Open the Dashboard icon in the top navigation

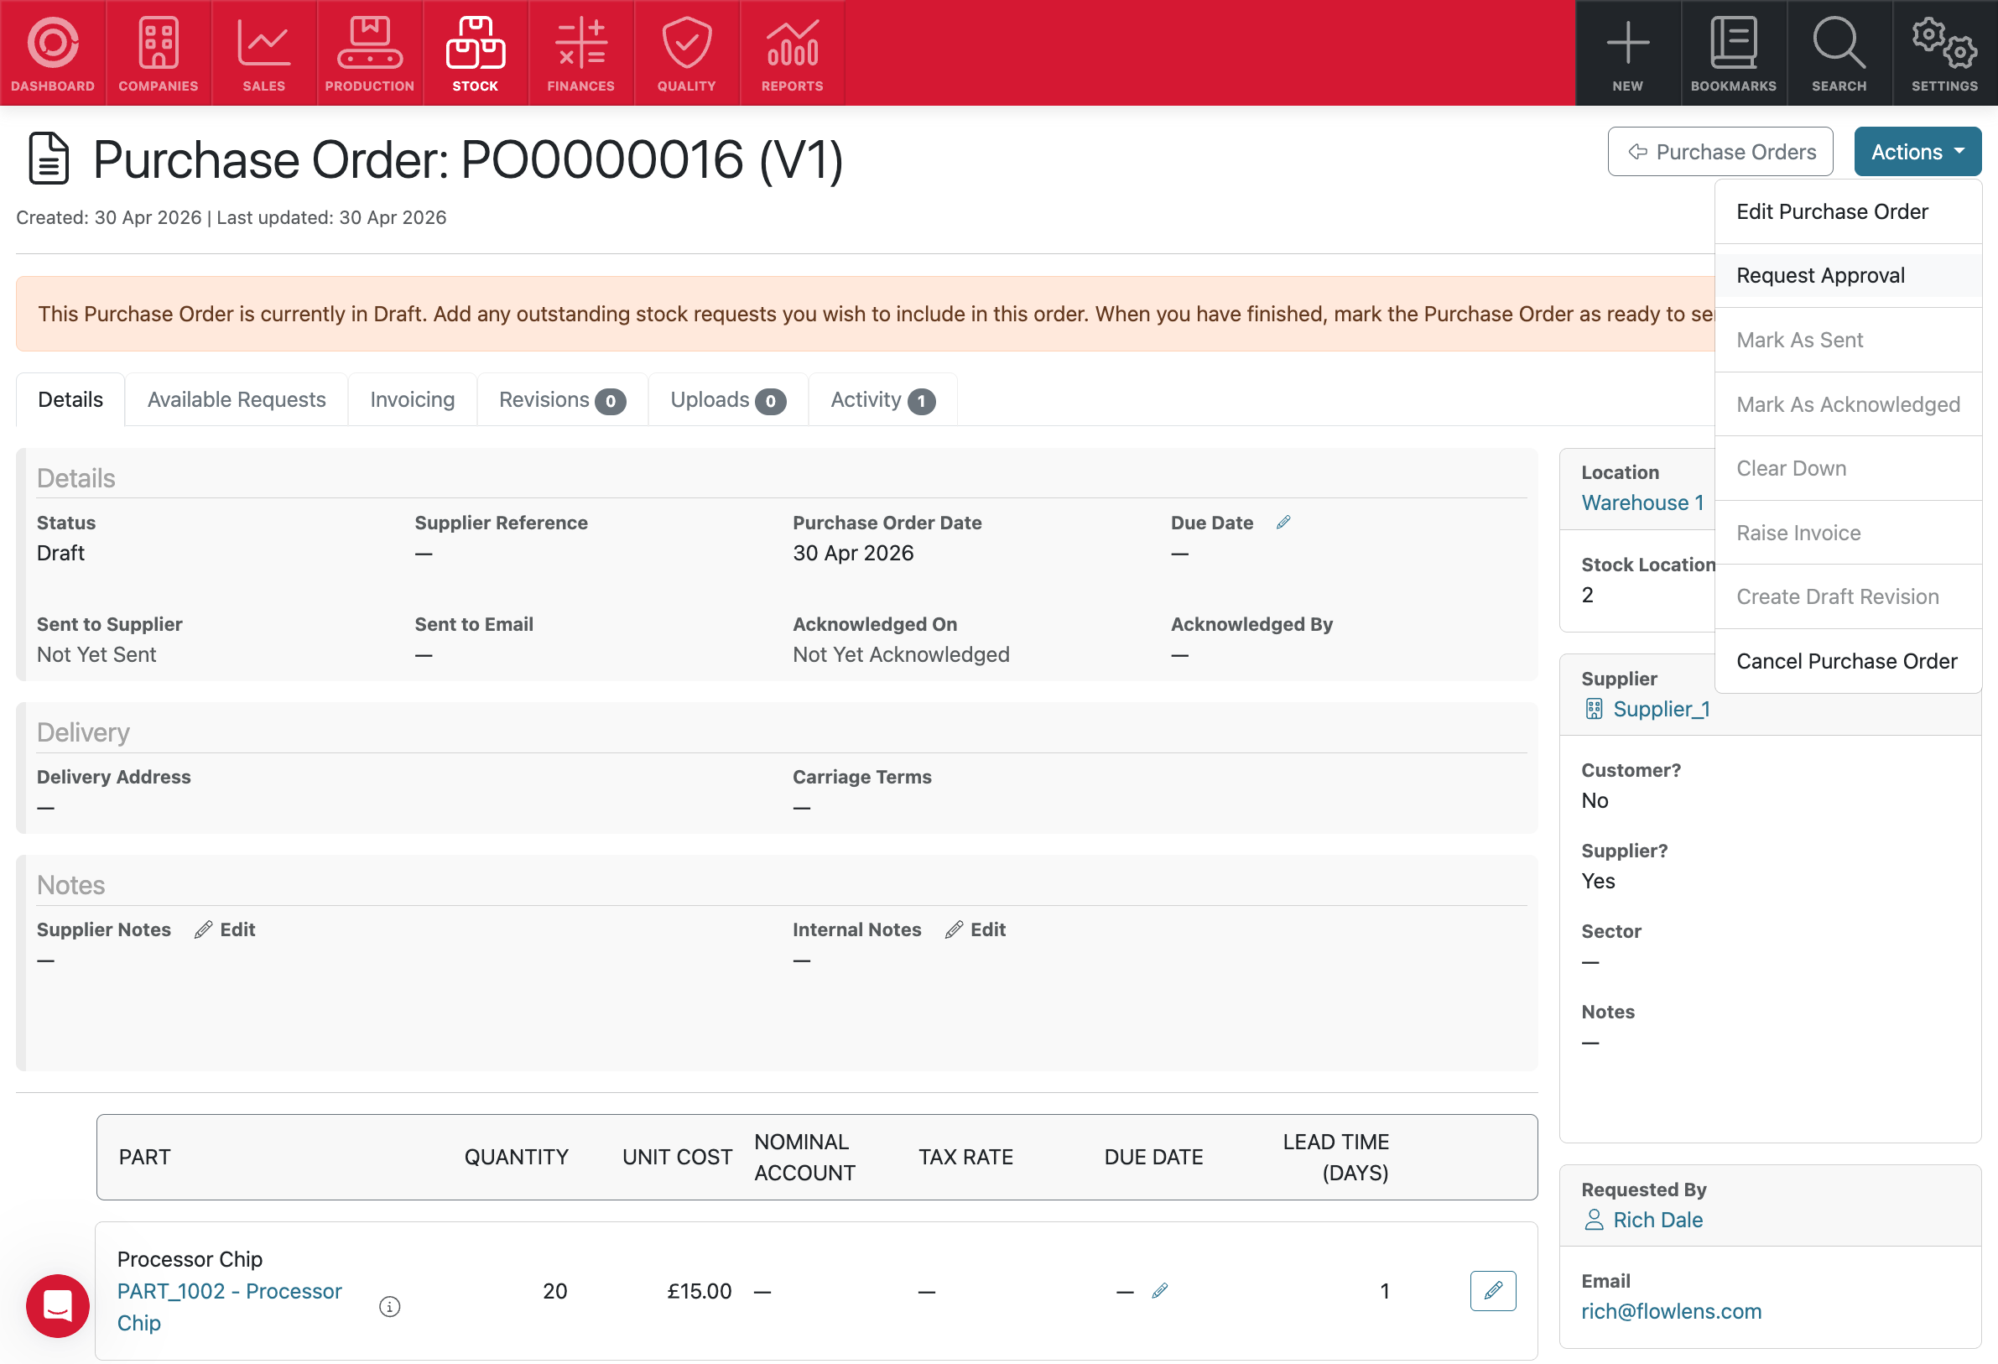[53, 53]
